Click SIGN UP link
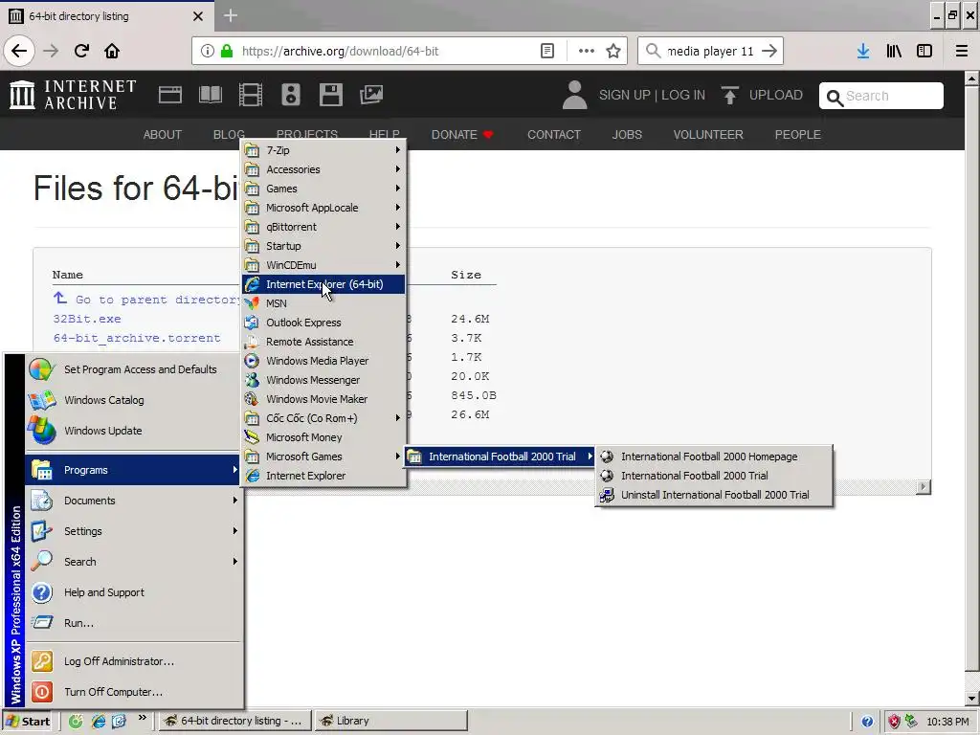Screen dimensions: 980x735 point(624,95)
